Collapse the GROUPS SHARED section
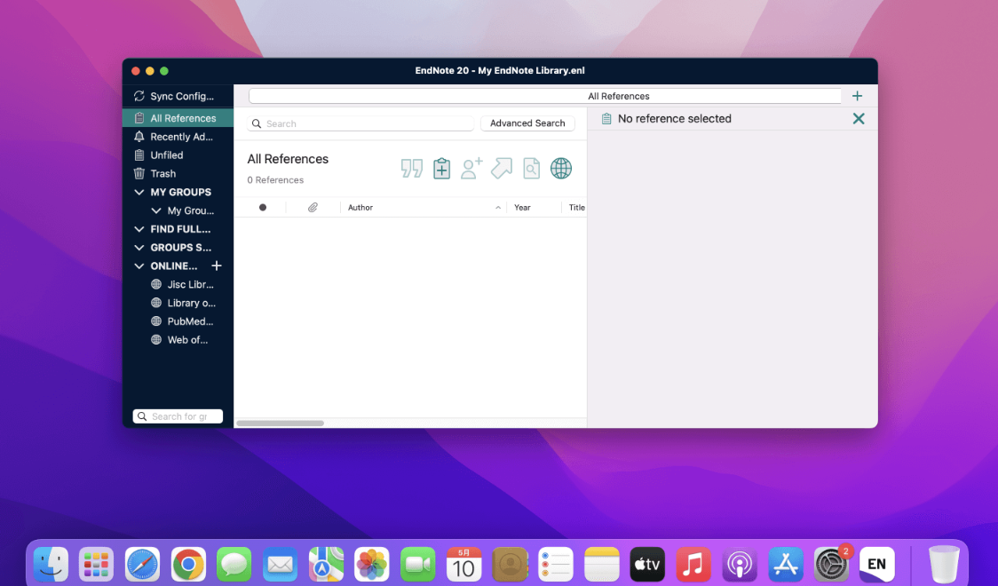The width and height of the screenshot is (998, 586). coord(139,248)
